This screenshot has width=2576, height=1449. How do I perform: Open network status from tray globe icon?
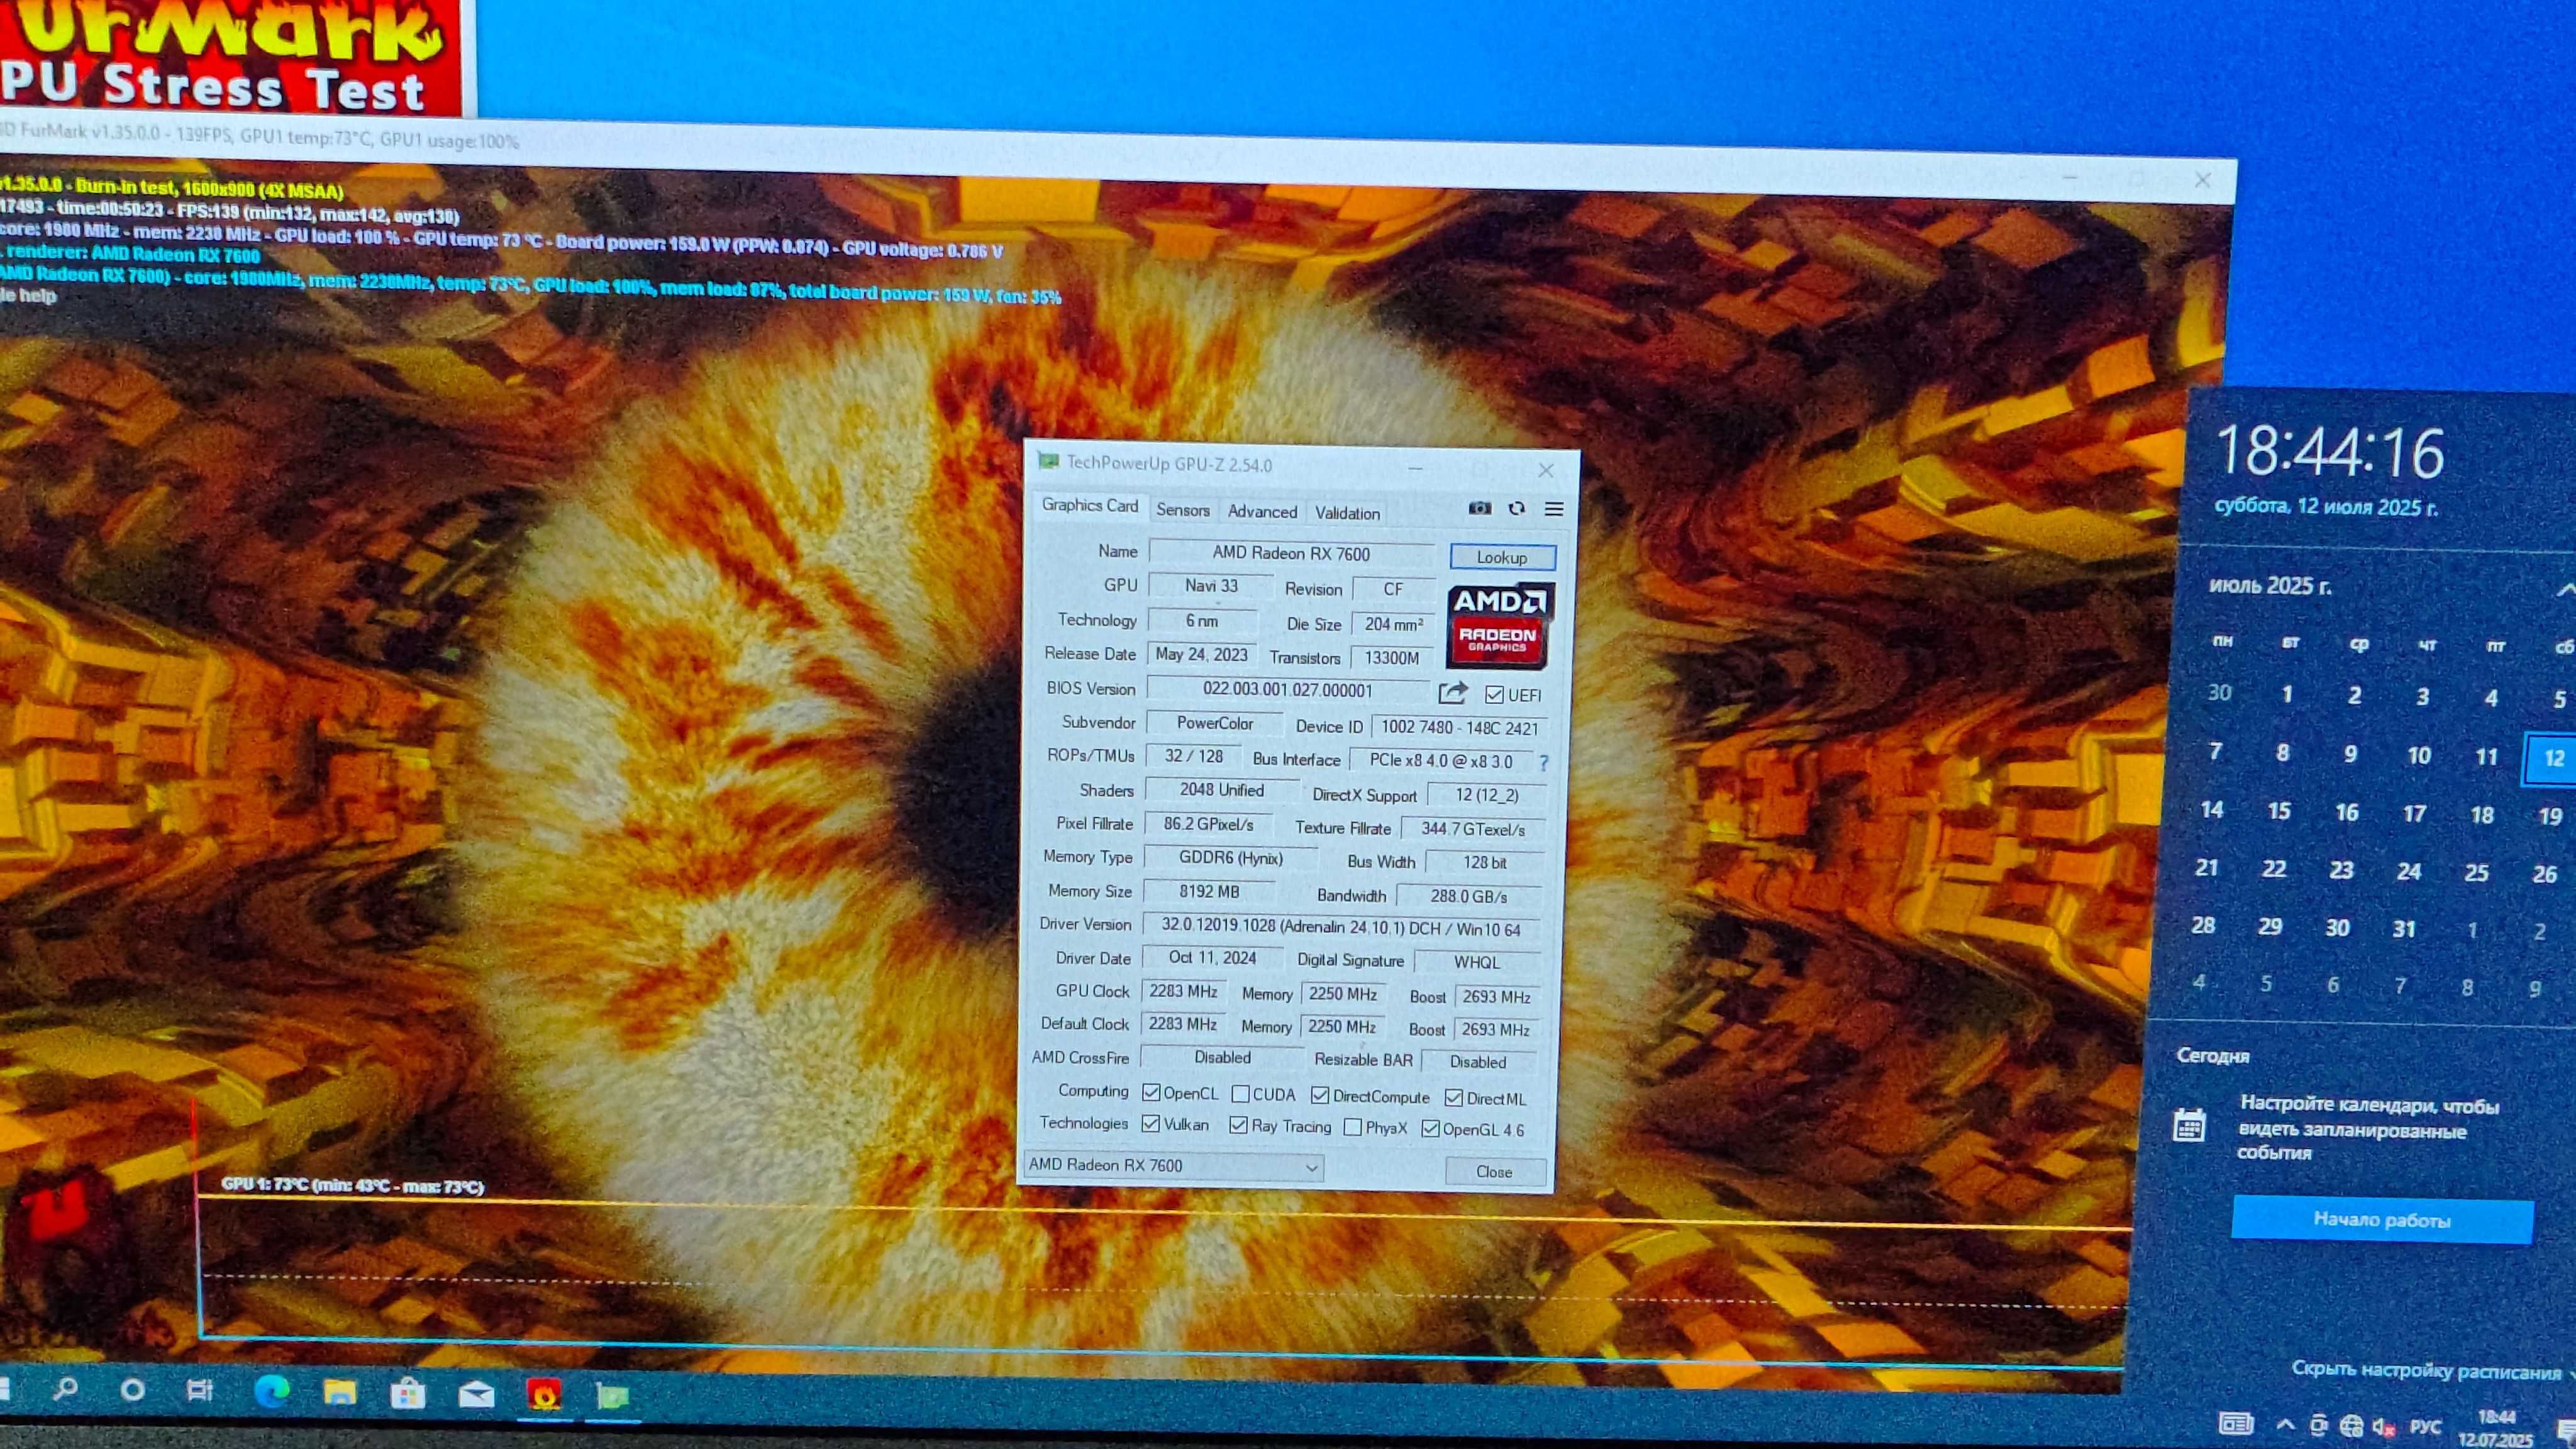tap(2351, 1426)
